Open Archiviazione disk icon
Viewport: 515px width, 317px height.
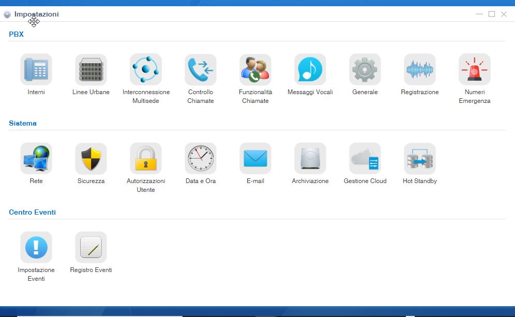[x=310, y=158]
